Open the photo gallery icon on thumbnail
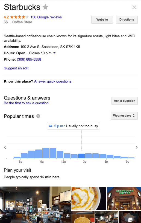 point(130,219)
